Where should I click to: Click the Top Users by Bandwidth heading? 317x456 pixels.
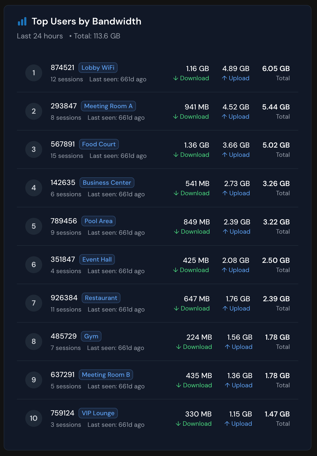[x=86, y=22]
